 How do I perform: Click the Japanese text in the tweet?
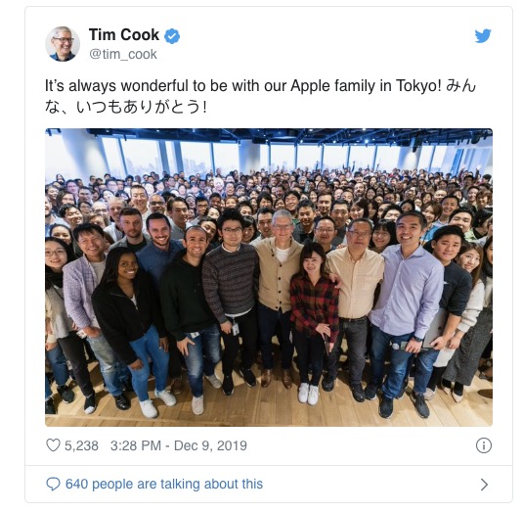click(x=125, y=108)
